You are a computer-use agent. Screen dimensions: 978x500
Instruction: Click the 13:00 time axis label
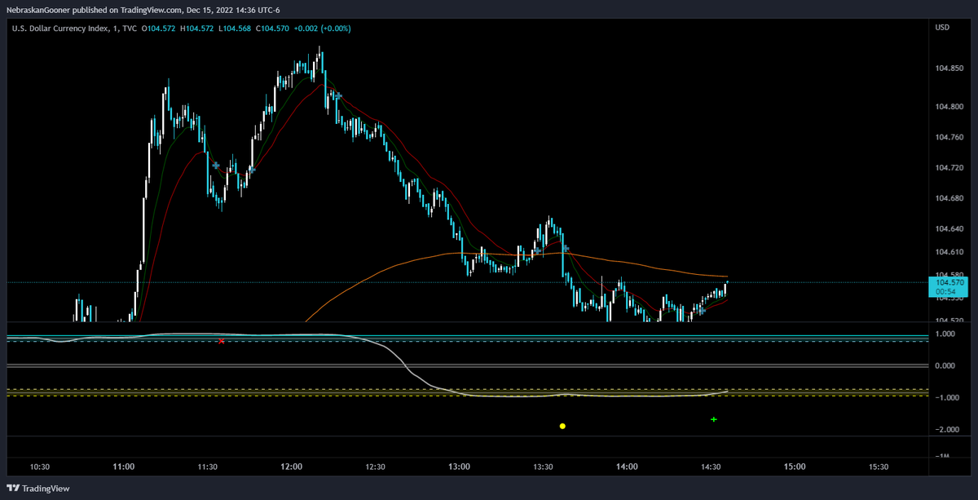tap(460, 467)
